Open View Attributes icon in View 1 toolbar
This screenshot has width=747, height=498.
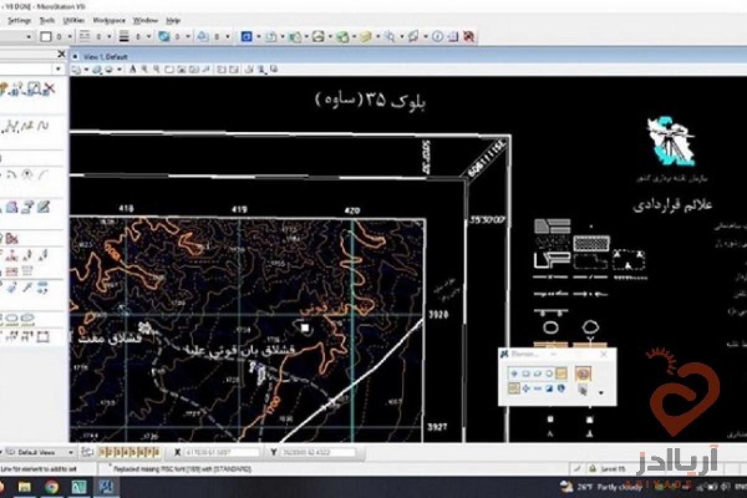[75, 70]
